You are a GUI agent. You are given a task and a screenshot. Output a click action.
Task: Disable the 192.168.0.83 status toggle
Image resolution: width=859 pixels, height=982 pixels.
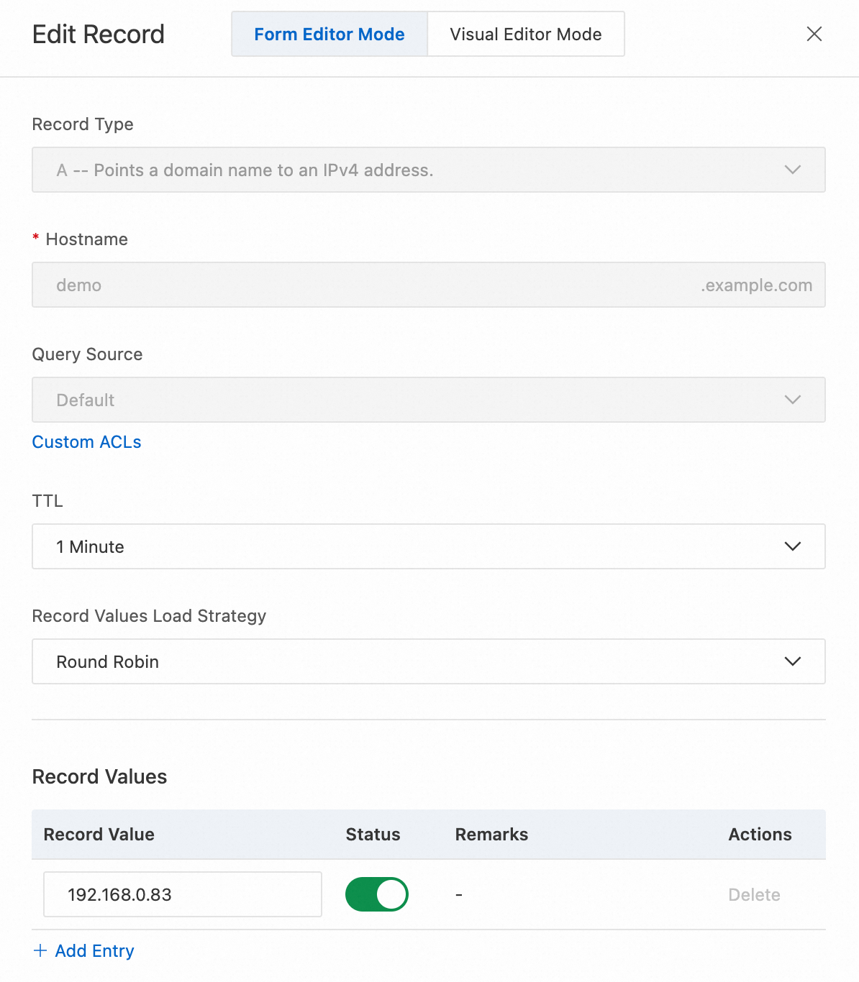(x=376, y=894)
